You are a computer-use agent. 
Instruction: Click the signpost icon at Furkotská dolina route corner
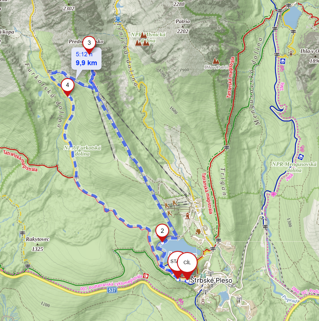click(49, 72)
